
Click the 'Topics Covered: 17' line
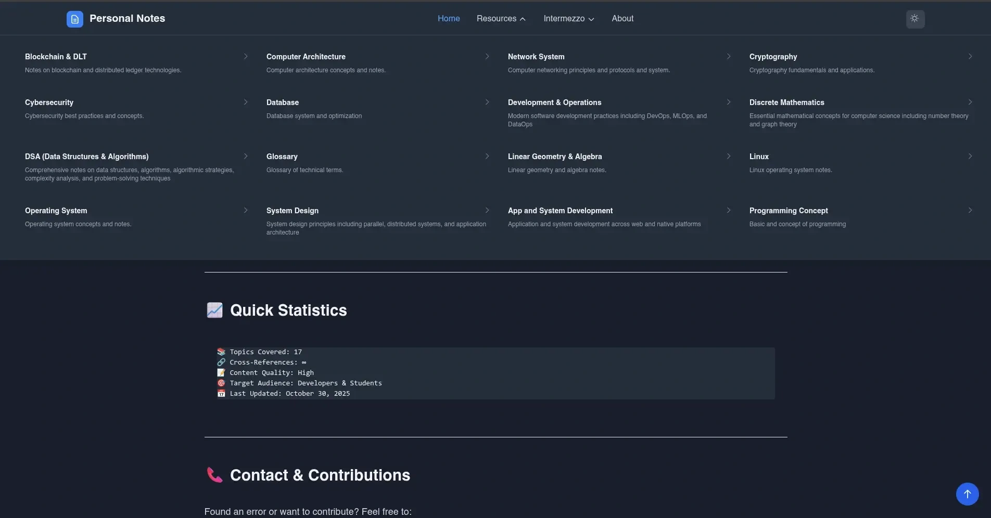pyautogui.click(x=259, y=352)
